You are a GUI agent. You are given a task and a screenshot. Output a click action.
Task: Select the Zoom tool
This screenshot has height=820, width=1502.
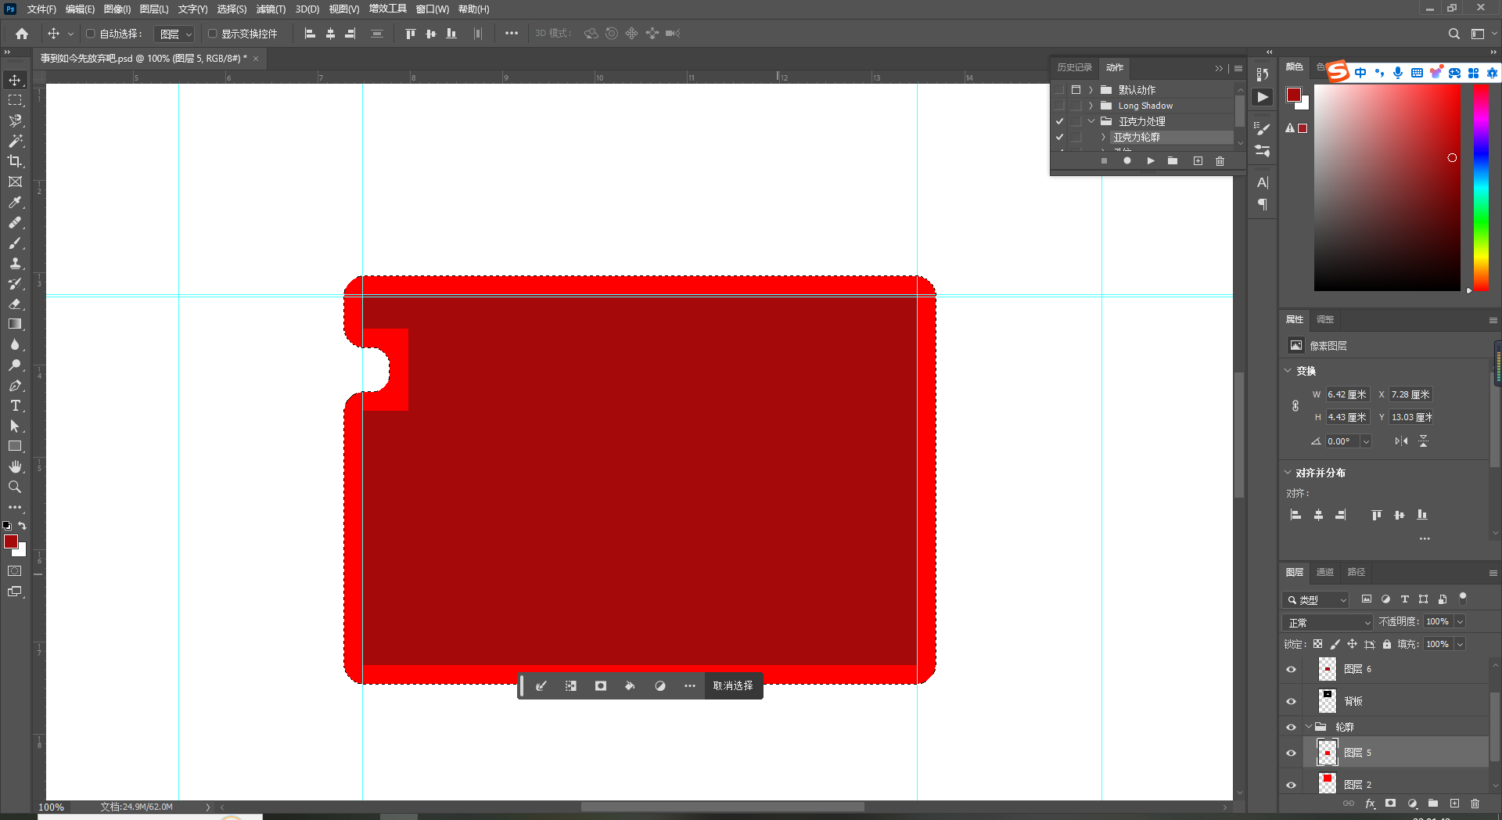coord(15,487)
